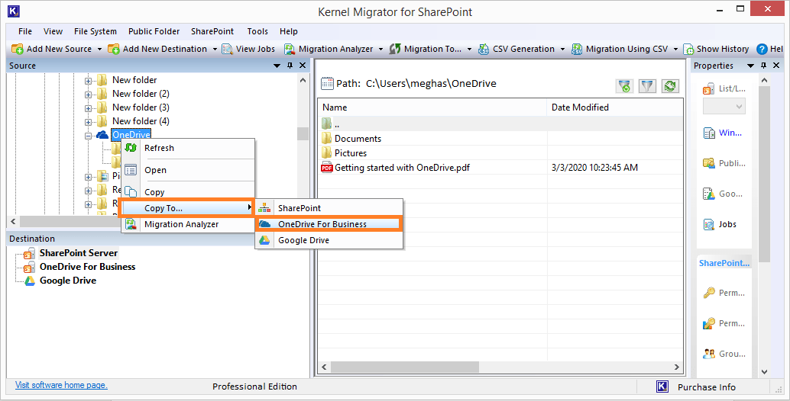Open Add New Destination dropdown arrow
This screenshot has height=401, width=790.
coord(215,50)
